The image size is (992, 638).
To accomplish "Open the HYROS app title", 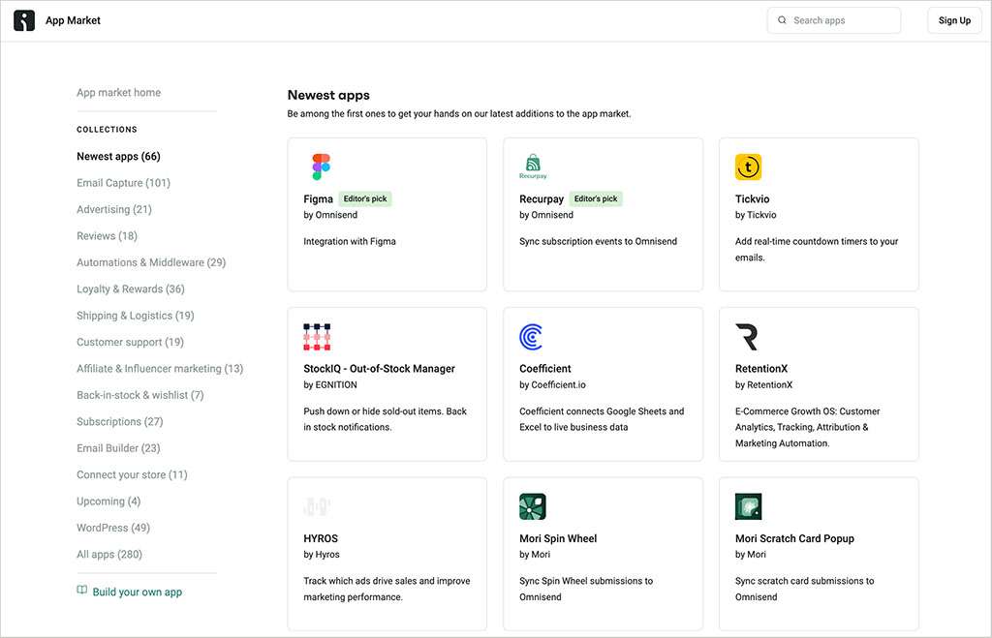I will point(320,538).
